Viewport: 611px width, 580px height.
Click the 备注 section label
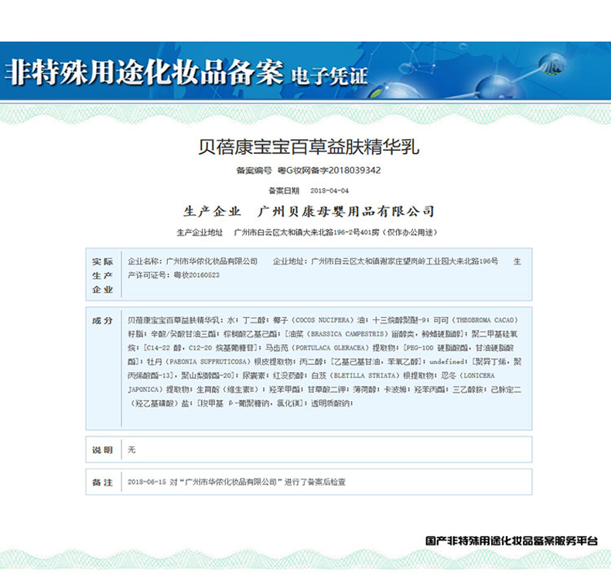point(102,483)
